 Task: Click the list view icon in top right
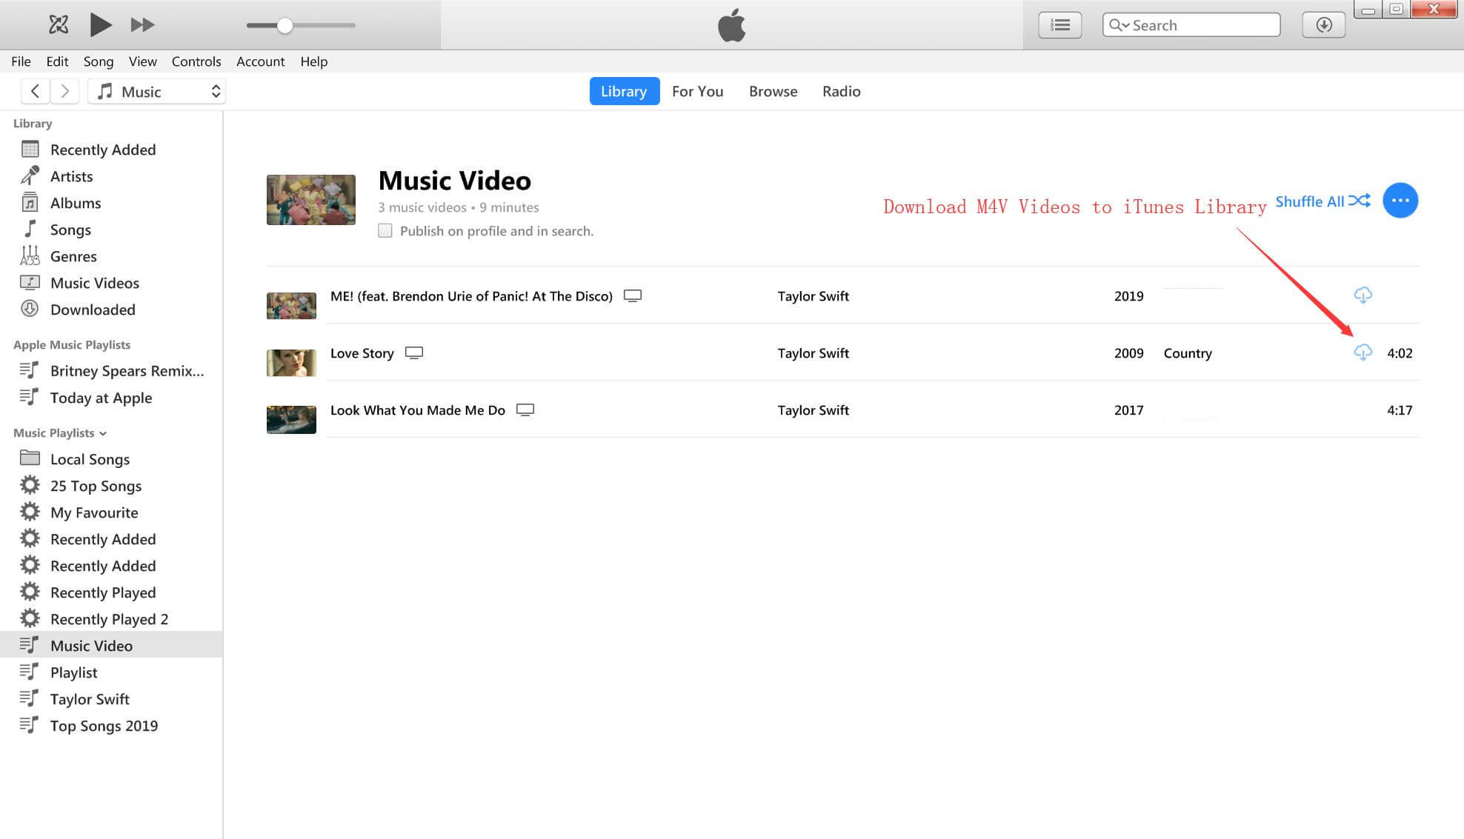tap(1062, 25)
